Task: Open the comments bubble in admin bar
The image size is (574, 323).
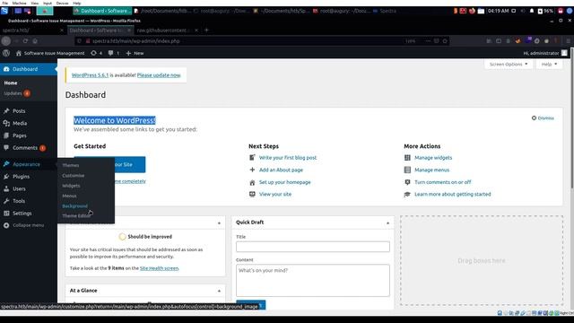Action: coord(114,53)
